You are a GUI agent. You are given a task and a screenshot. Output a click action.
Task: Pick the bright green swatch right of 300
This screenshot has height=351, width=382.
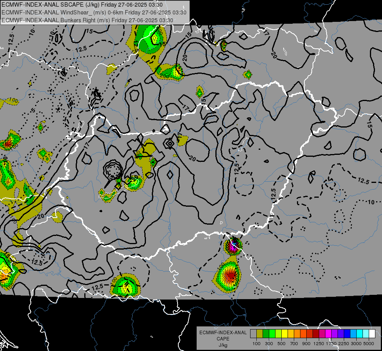(272, 333)
